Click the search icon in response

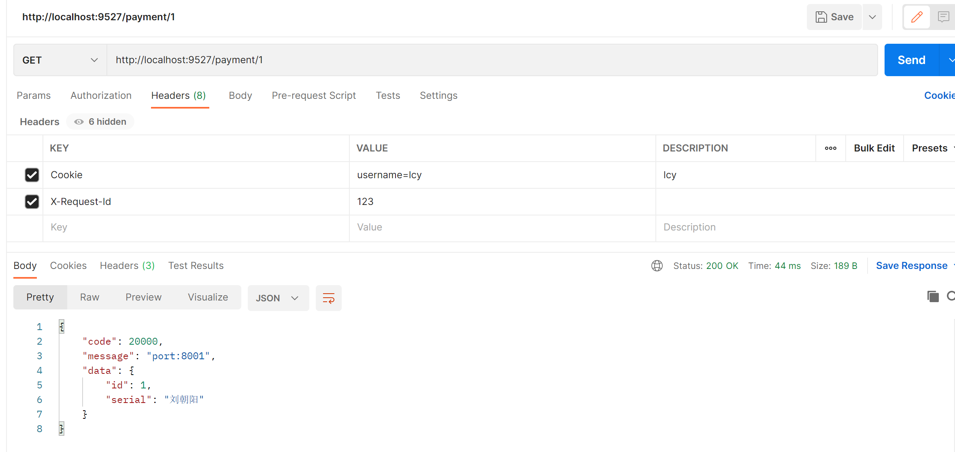click(x=951, y=296)
